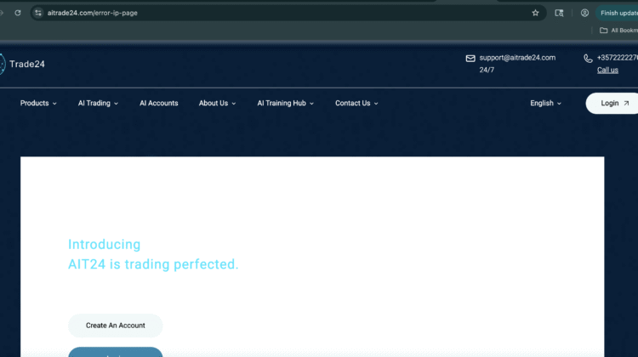This screenshot has height=357, width=638.
Task: Click the site info icon in address bar
Action: click(x=38, y=13)
